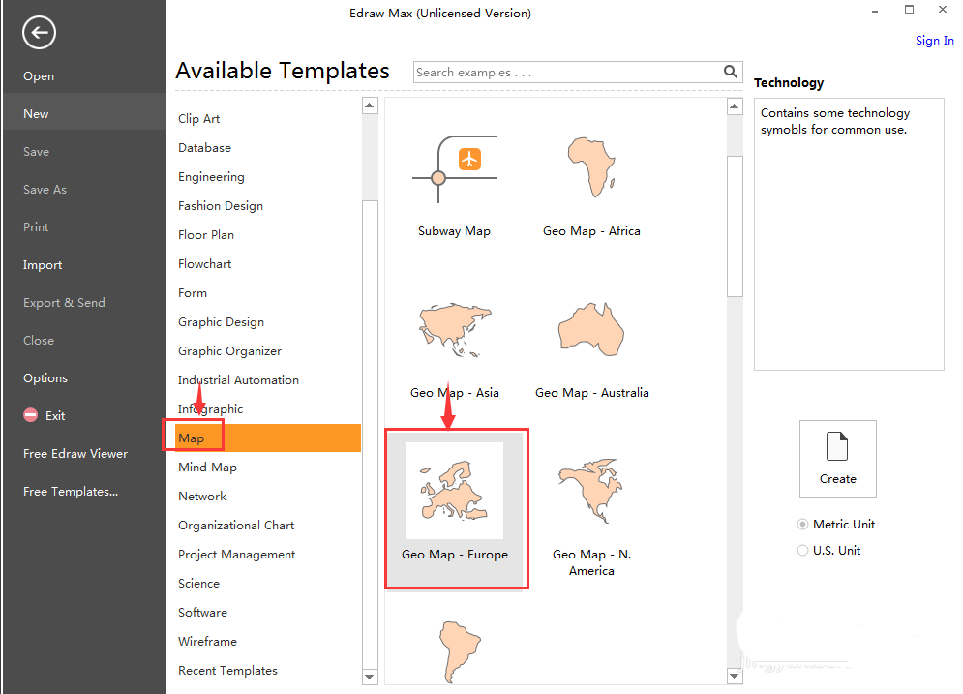Image resolution: width=963 pixels, height=694 pixels.
Task: Choose the Organizational Chart category
Action: (236, 526)
